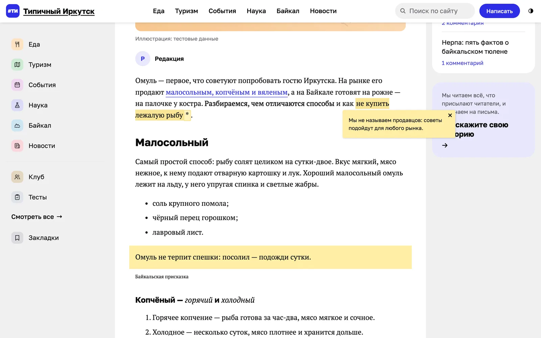Screen dimensions: 541x338
Task: Click the Тесты sidebar label
Action: [x=38, y=197]
